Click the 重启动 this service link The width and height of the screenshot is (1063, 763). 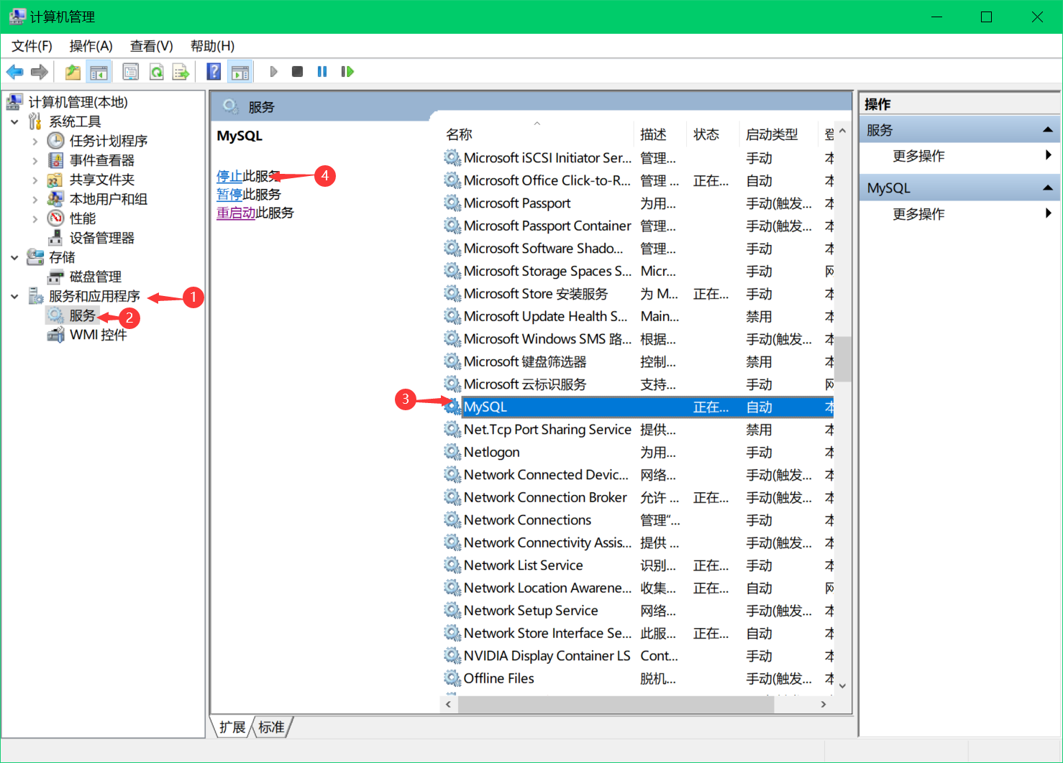click(236, 213)
